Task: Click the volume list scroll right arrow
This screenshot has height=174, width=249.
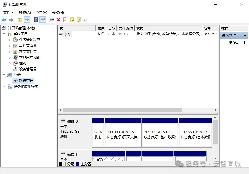Action: click(215, 110)
